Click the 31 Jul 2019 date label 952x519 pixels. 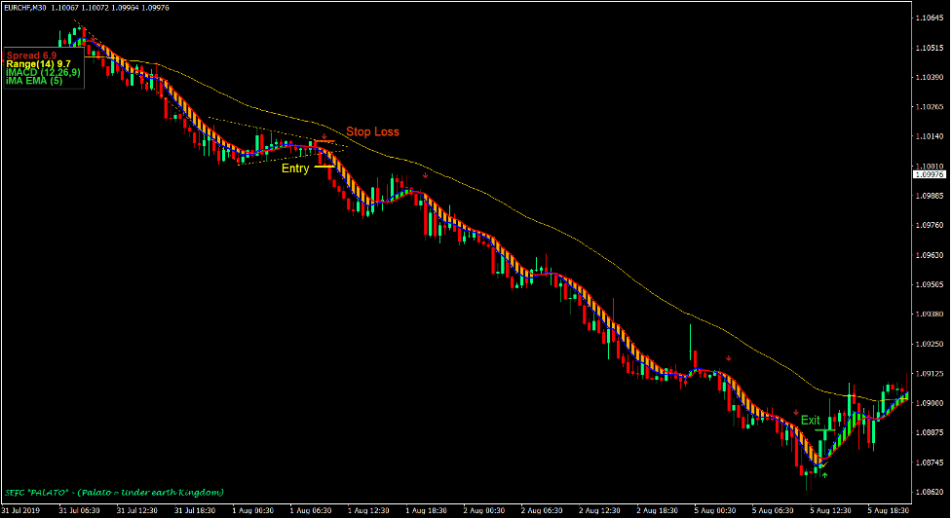21,510
